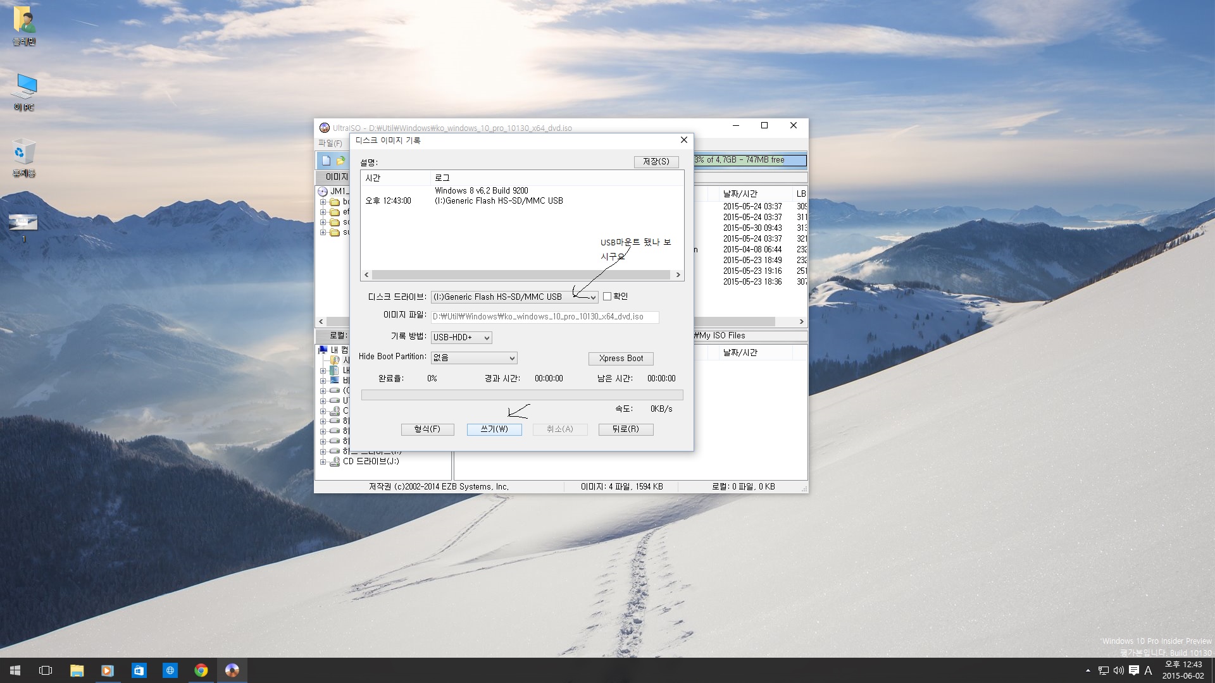1215x683 pixels.
Task: Click the 이미지 파일 path field
Action: 545,317
